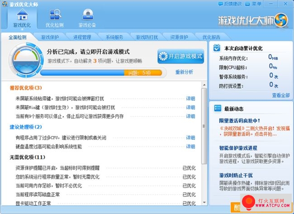Open 游戏时防止干扰 news headline
This screenshot has width=294, height=214.
point(236,176)
